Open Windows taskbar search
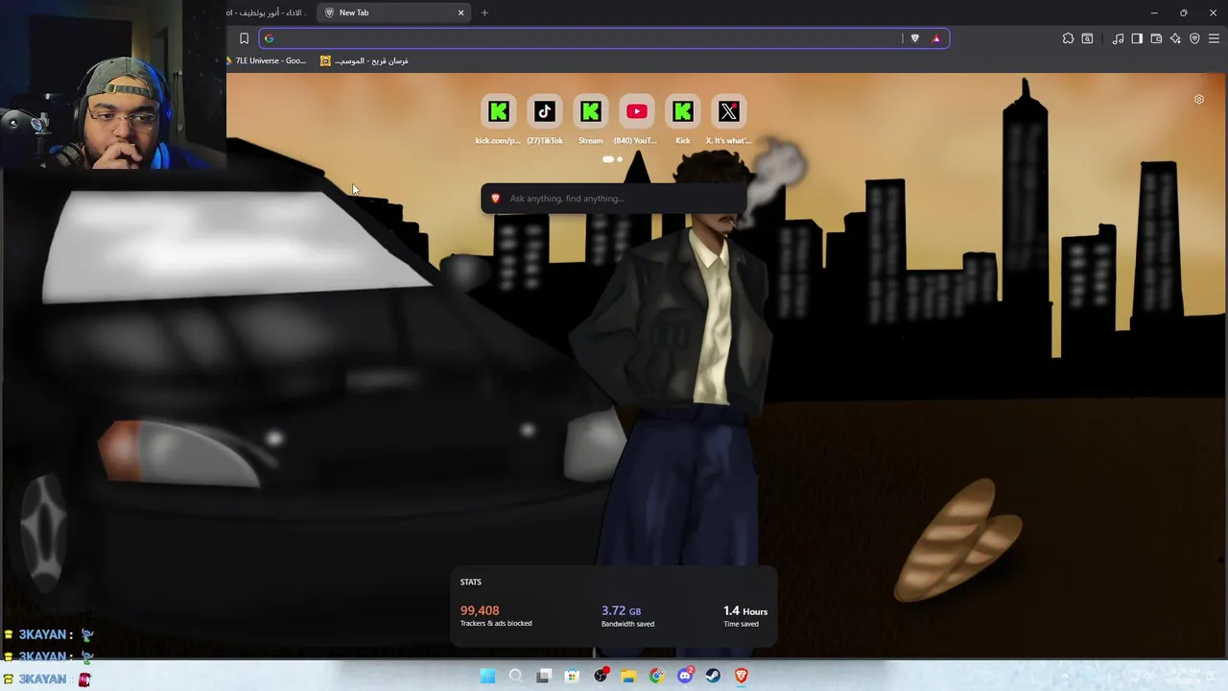The width and height of the screenshot is (1228, 691). tap(515, 676)
